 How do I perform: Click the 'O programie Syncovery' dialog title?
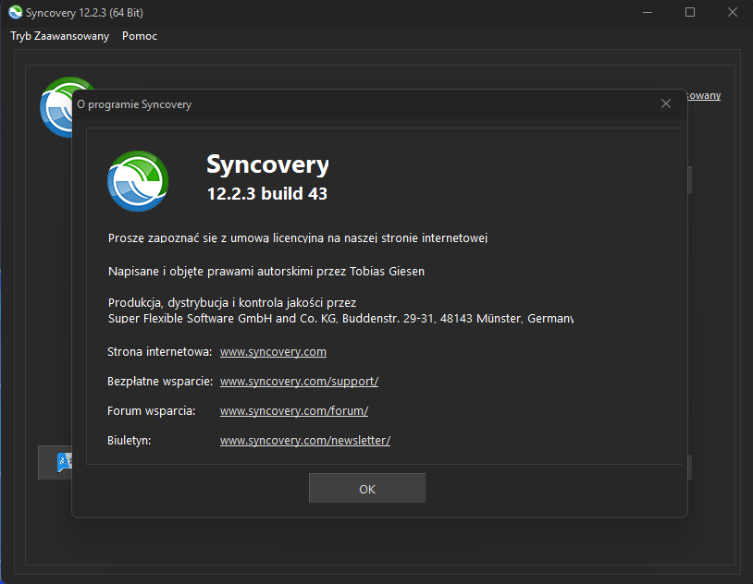pos(134,104)
